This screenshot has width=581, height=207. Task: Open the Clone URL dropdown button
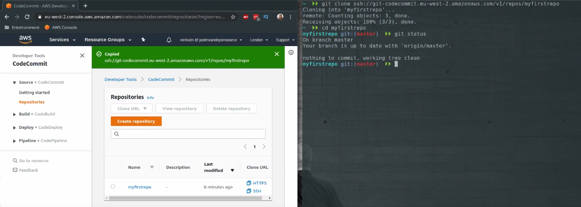click(x=132, y=109)
